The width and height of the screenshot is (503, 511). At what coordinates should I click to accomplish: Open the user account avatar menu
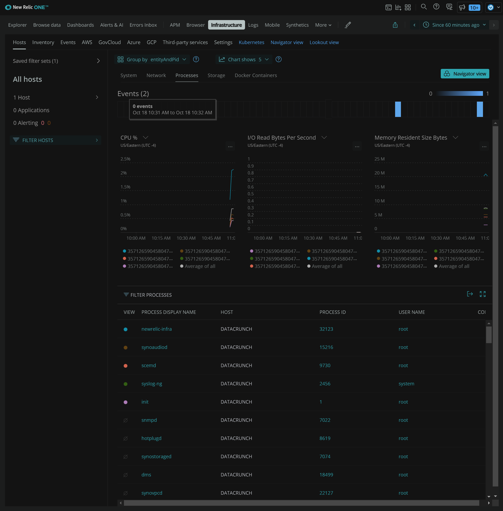click(493, 7)
